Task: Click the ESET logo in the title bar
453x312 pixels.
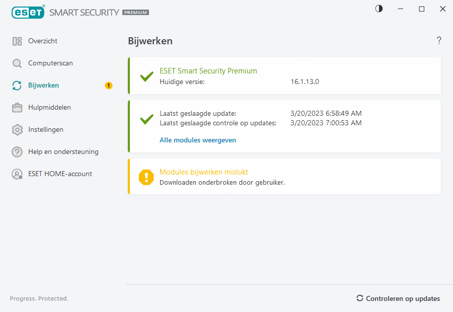Action: (29, 12)
